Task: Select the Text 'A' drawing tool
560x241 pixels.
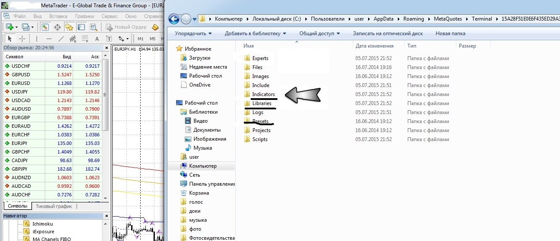Action: 97,39
